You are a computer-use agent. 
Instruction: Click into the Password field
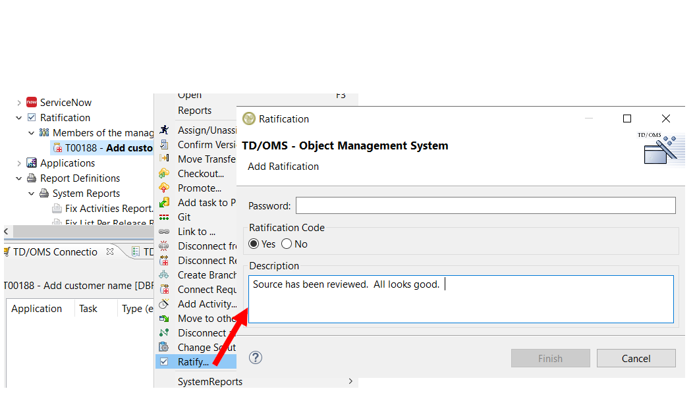pyautogui.click(x=486, y=205)
